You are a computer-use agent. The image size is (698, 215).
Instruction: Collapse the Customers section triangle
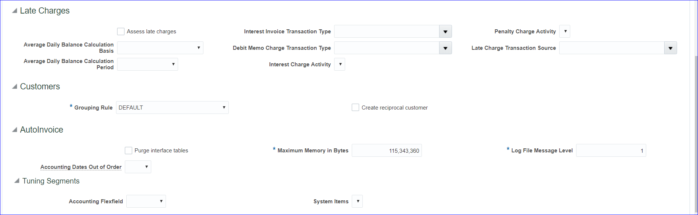pos(15,87)
